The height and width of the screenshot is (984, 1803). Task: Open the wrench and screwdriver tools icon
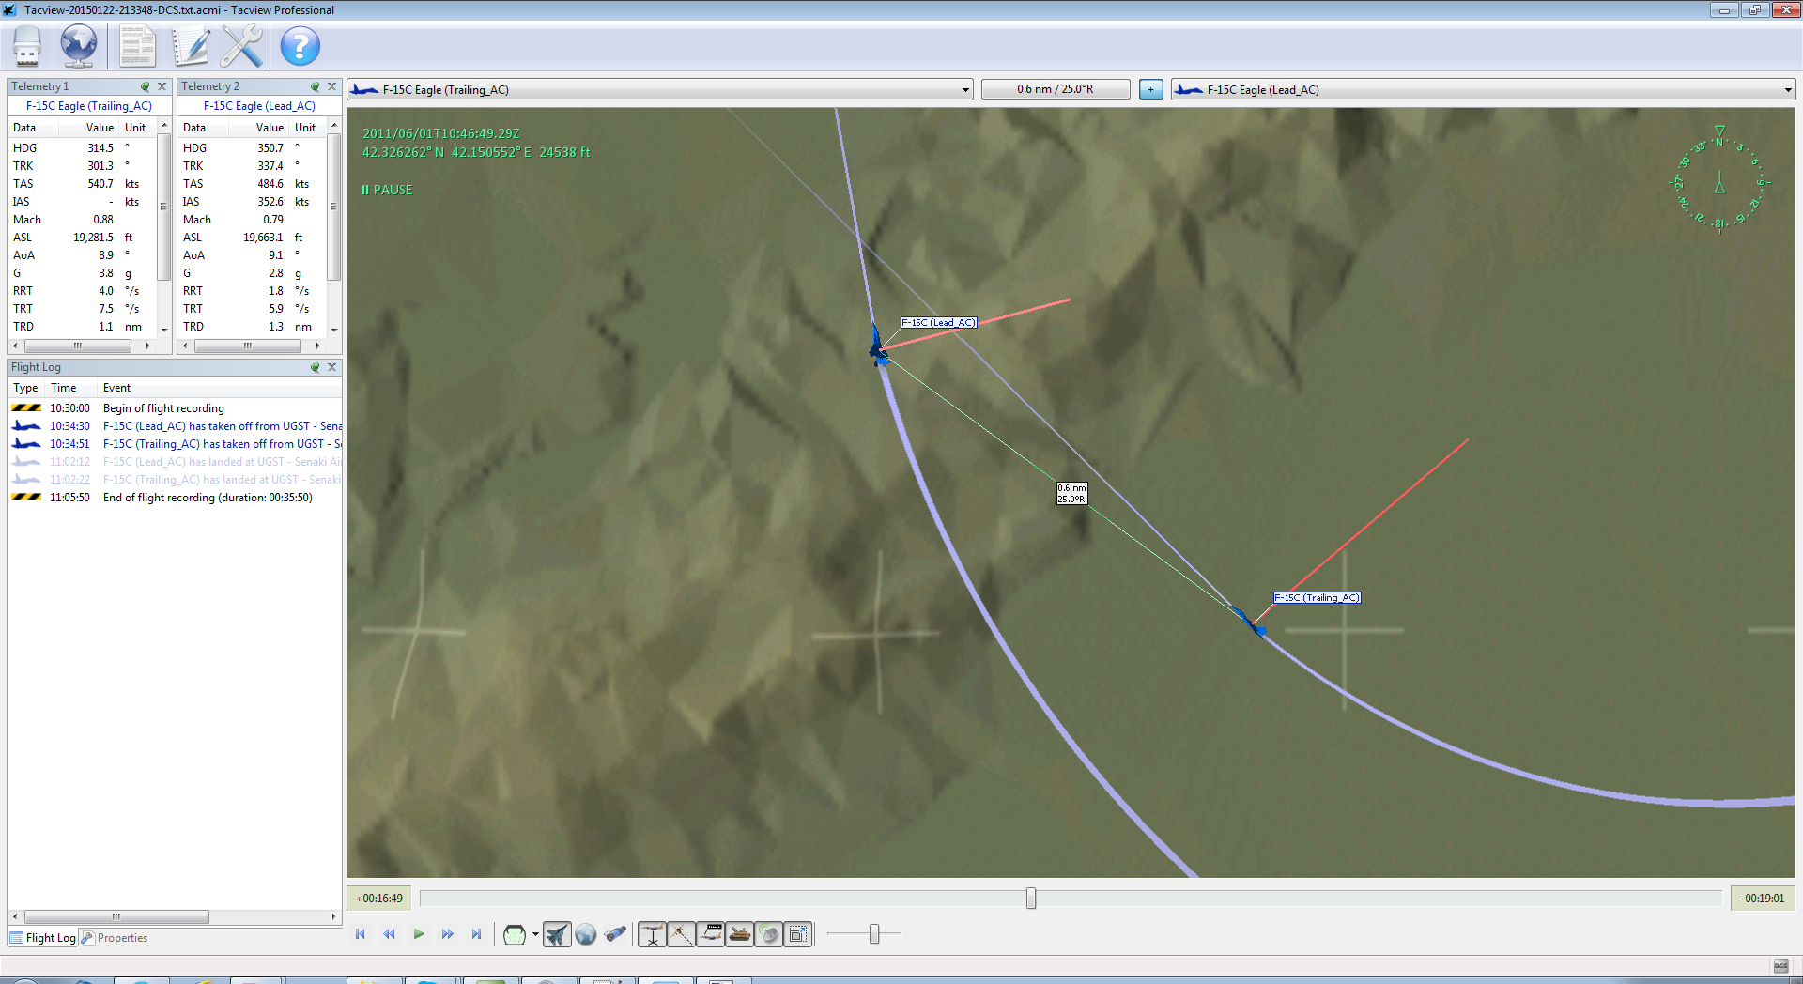242,46
